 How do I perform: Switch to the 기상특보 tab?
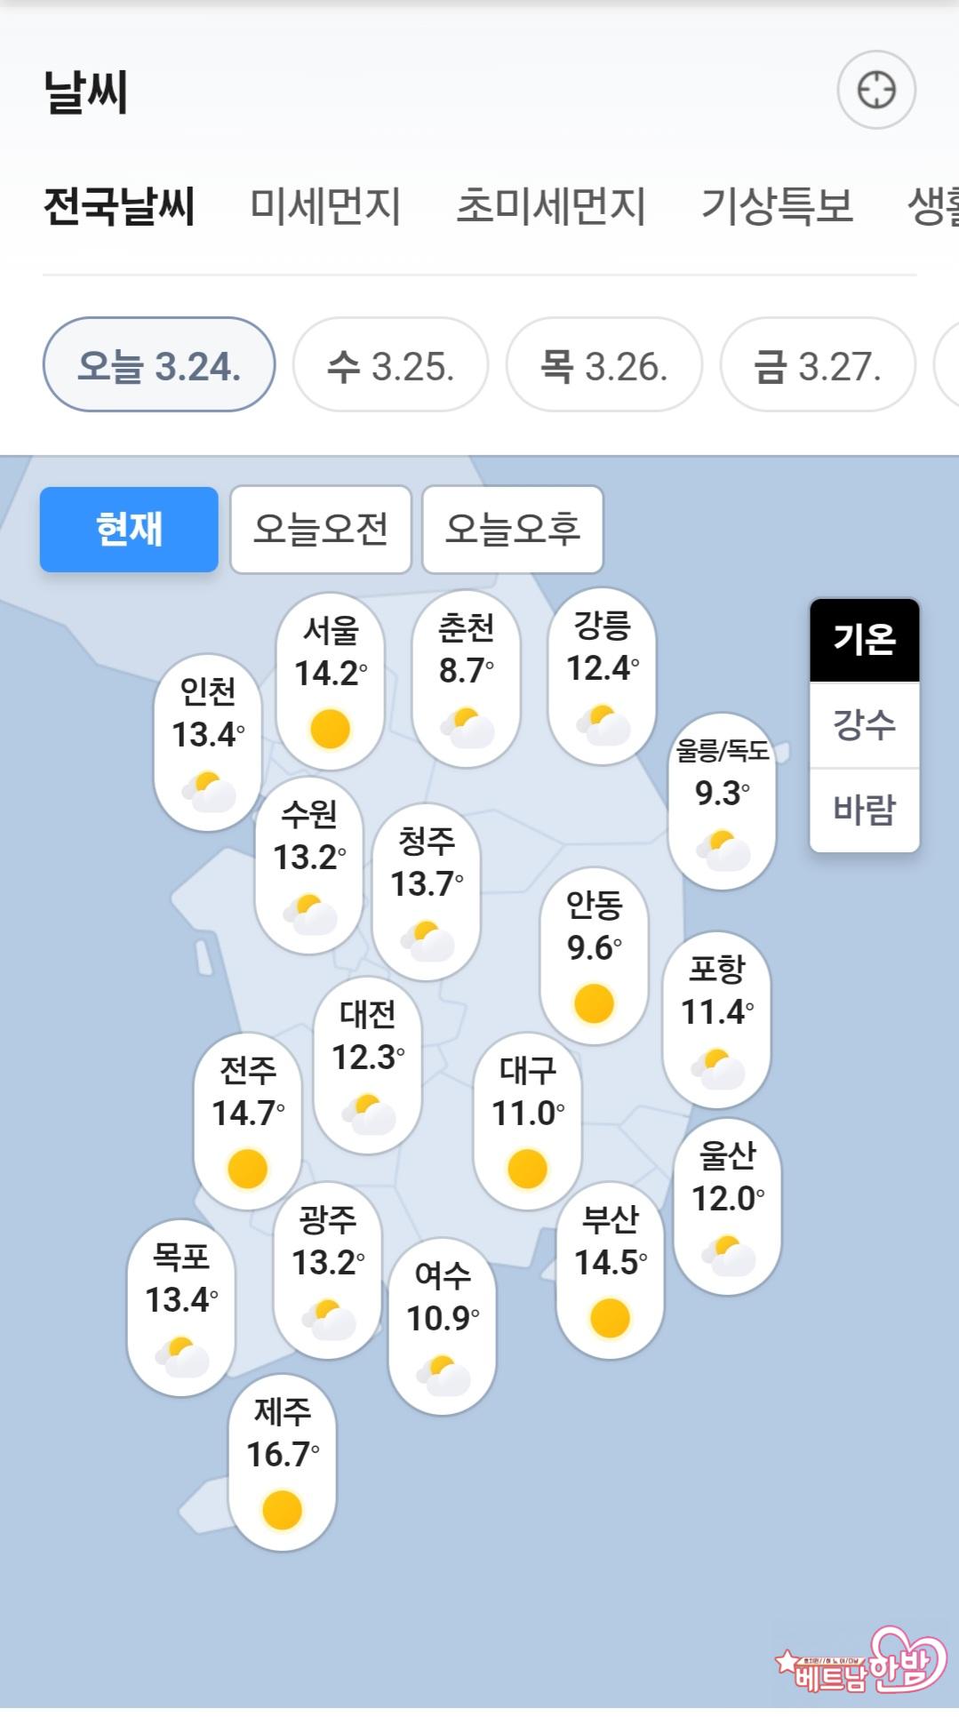click(777, 205)
